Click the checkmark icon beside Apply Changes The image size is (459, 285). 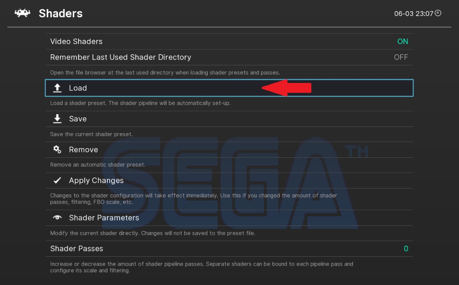pos(58,180)
